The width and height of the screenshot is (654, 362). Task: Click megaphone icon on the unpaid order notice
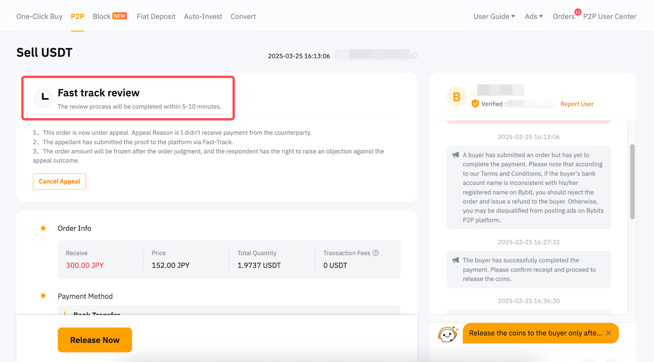click(x=455, y=155)
